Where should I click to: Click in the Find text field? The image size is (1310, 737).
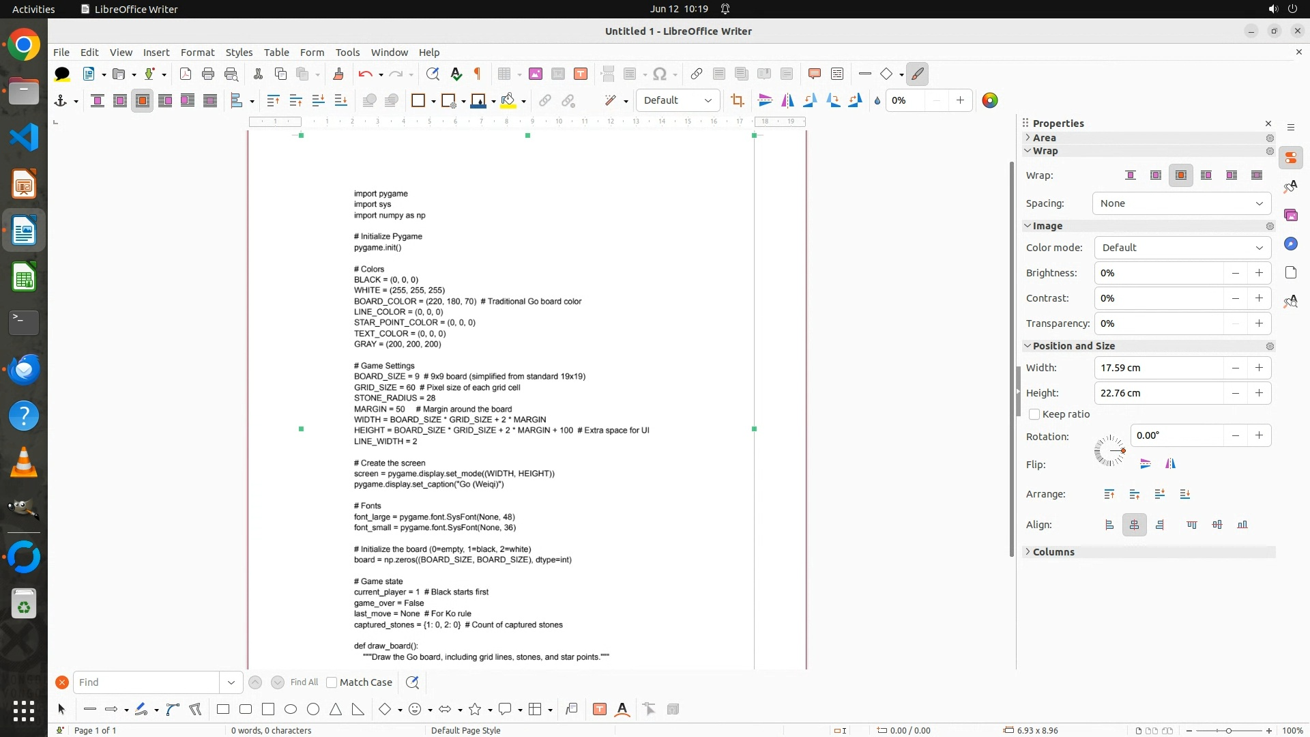147,682
